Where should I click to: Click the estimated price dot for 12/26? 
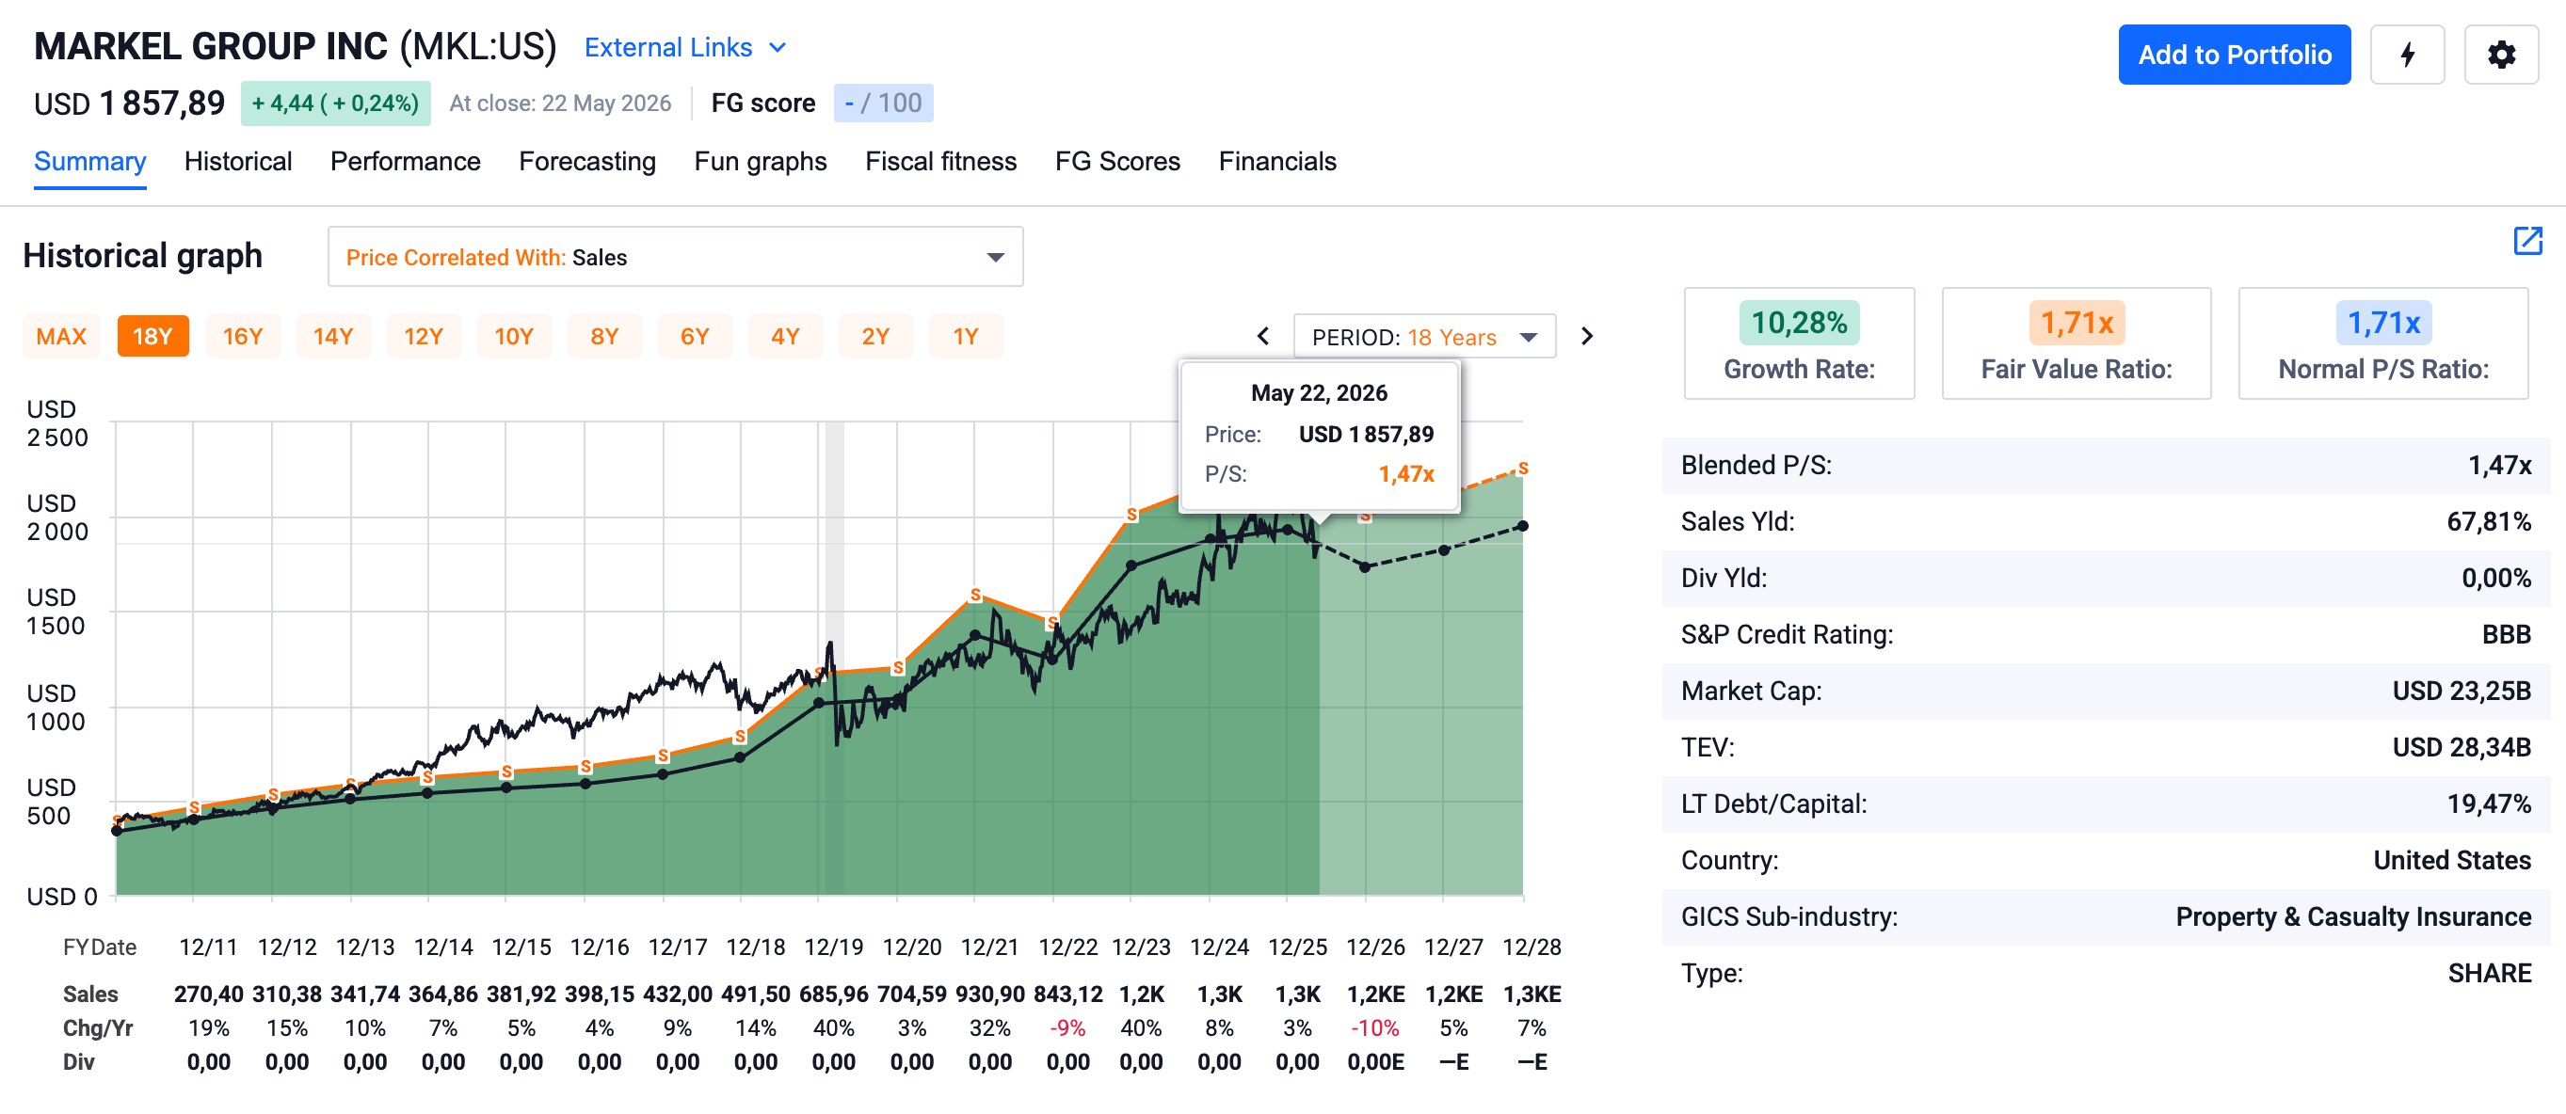pyautogui.click(x=1365, y=566)
